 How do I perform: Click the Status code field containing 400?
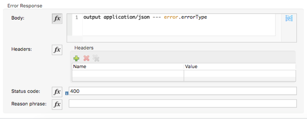183,91
